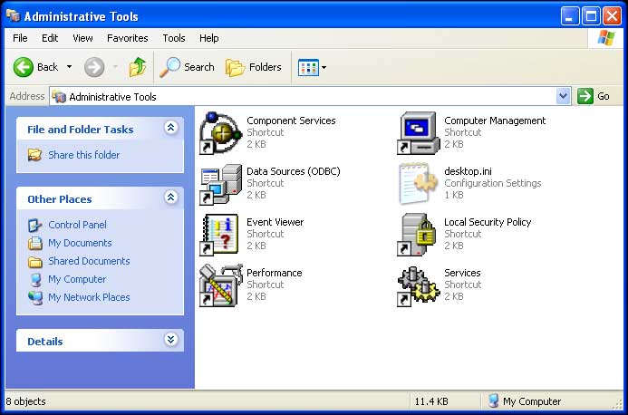Open the Edit menu
Image resolution: width=628 pixels, height=415 pixels.
tap(50, 38)
